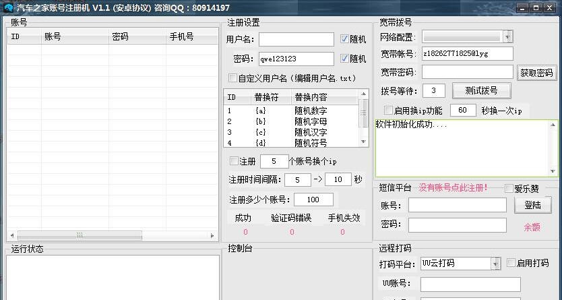The width and height of the screenshot is (562, 300).
Task: Click the 替换符 column header
Action: point(271,97)
